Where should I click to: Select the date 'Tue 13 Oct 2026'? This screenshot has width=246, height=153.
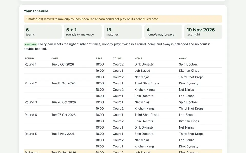coord(63,83)
